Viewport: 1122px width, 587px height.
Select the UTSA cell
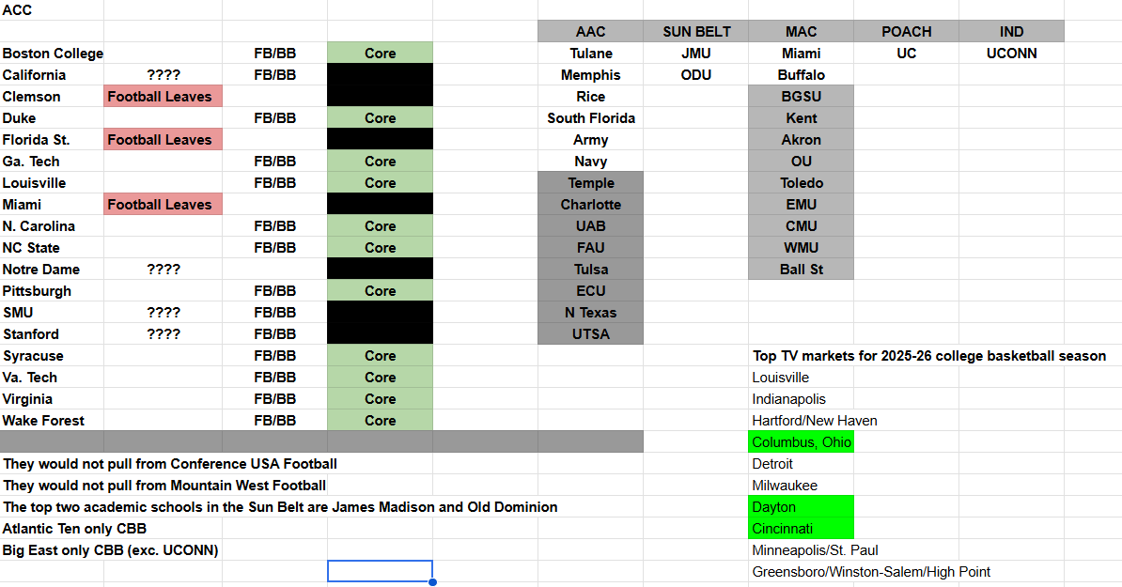tap(590, 334)
